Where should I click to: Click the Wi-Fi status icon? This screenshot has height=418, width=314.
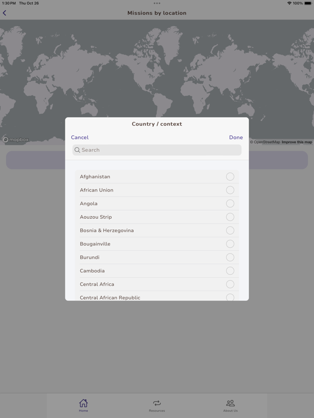[289, 3]
